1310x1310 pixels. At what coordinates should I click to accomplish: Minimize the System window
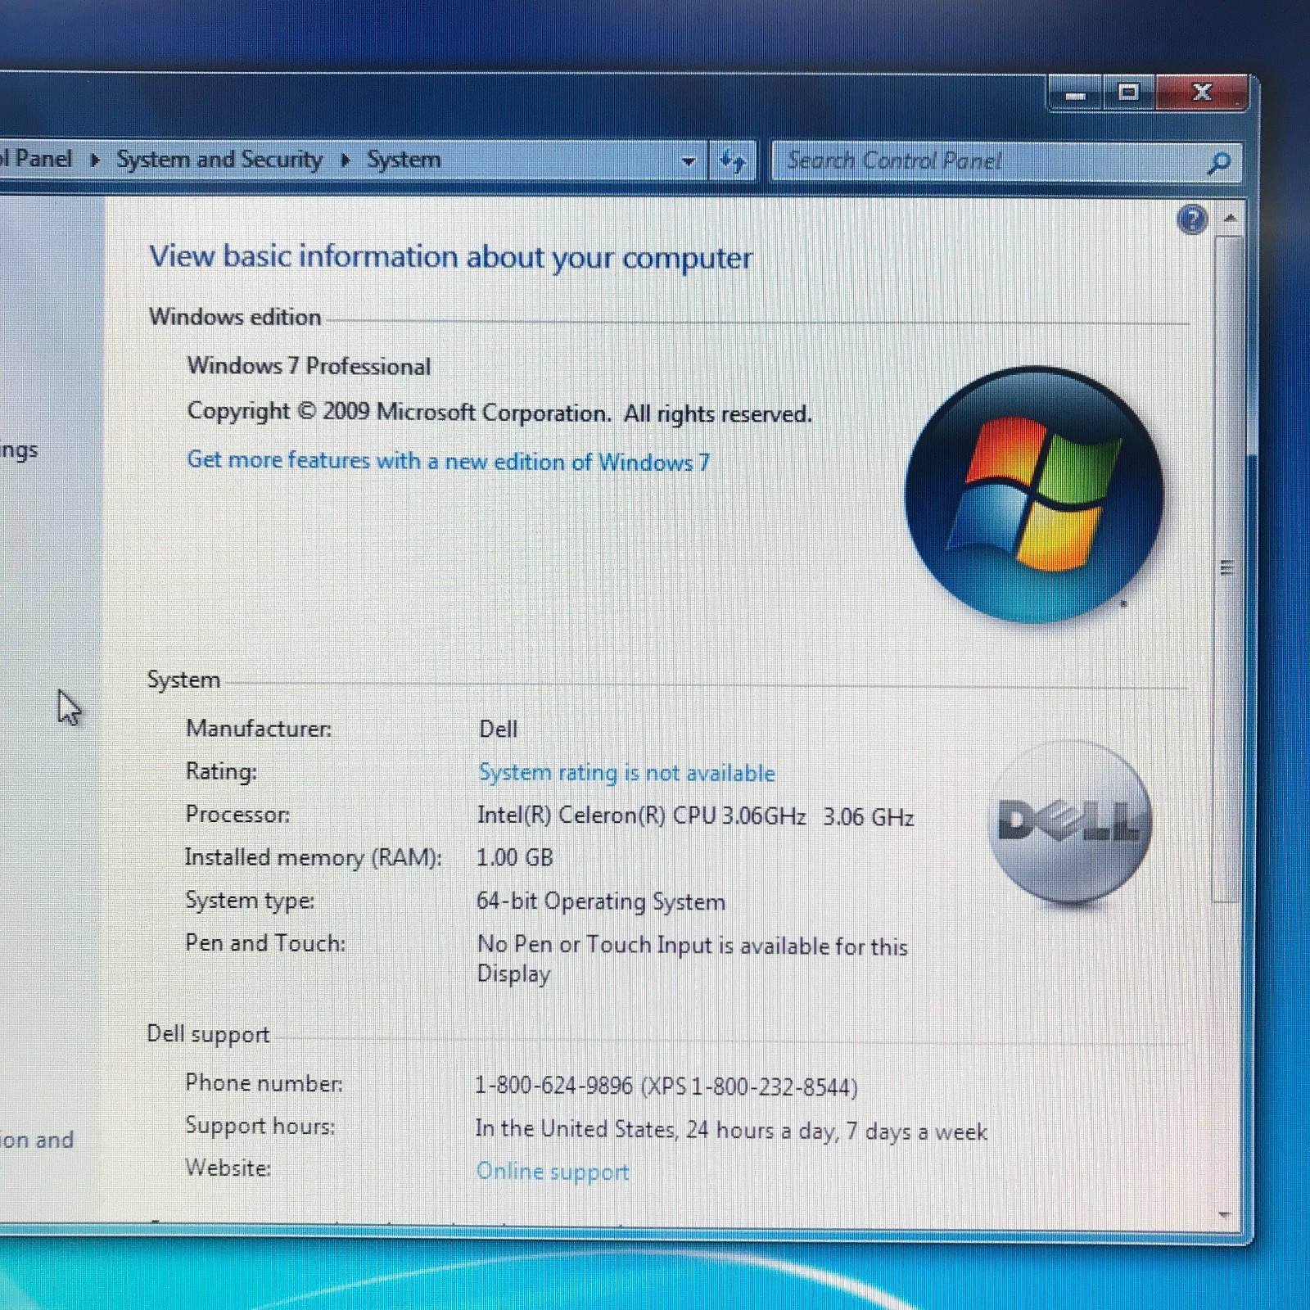[x=1076, y=95]
